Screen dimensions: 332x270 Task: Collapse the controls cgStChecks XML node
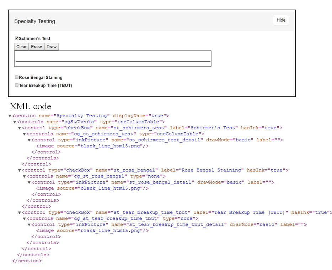15,122
